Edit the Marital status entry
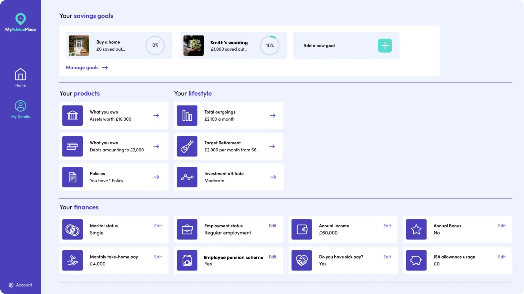This screenshot has height=294, width=524. click(158, 226)
